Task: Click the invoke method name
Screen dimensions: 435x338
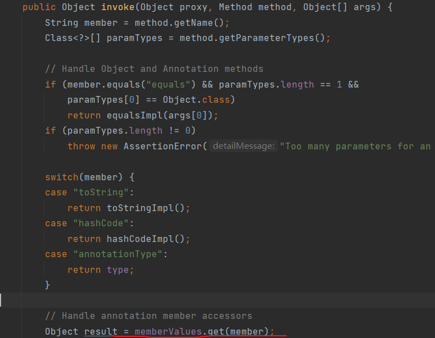Action: [x=118, y=7]
